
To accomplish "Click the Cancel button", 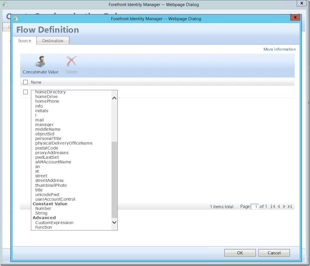I will [x=274, y=253].
